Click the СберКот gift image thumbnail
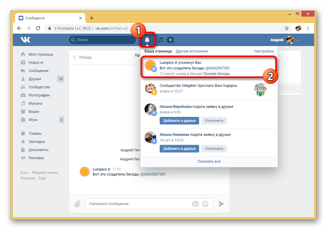 (x=260, y=89)
